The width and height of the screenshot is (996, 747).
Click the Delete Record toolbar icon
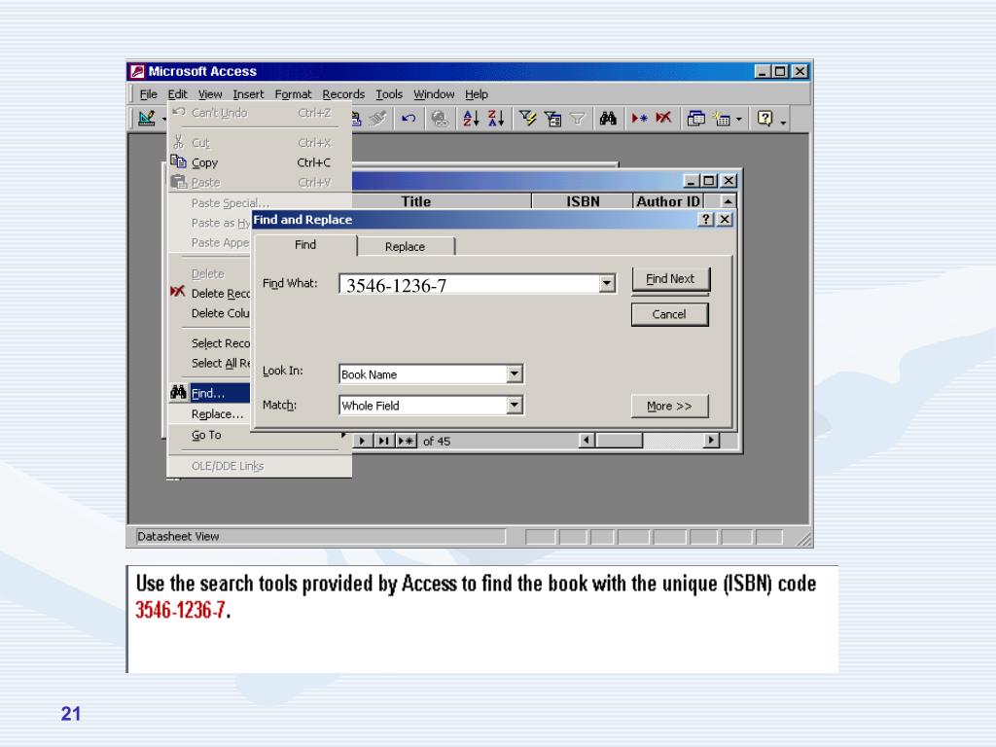(663, 118)
